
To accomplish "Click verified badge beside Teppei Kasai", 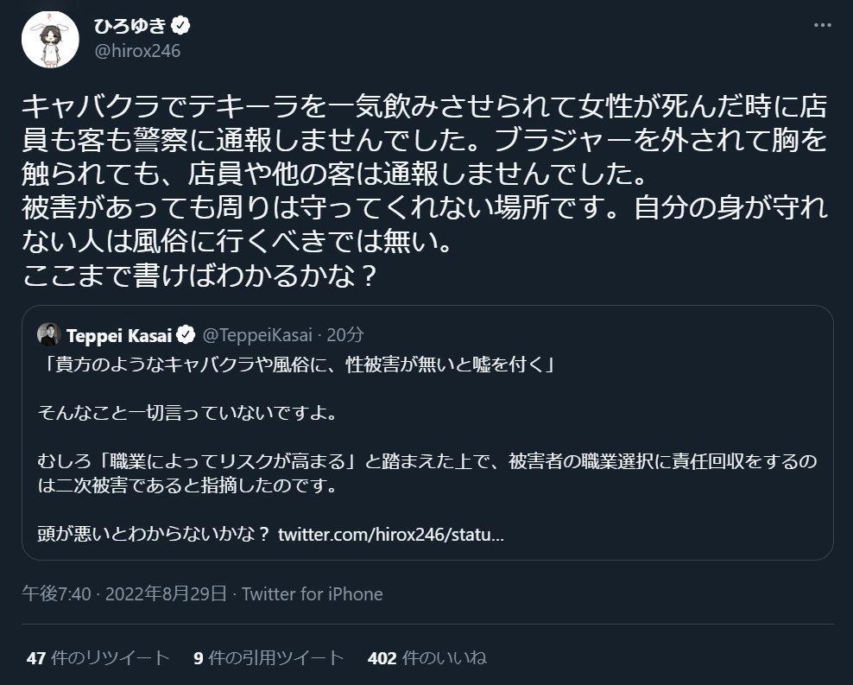I will pyautogui.click(x=185, y=334).
